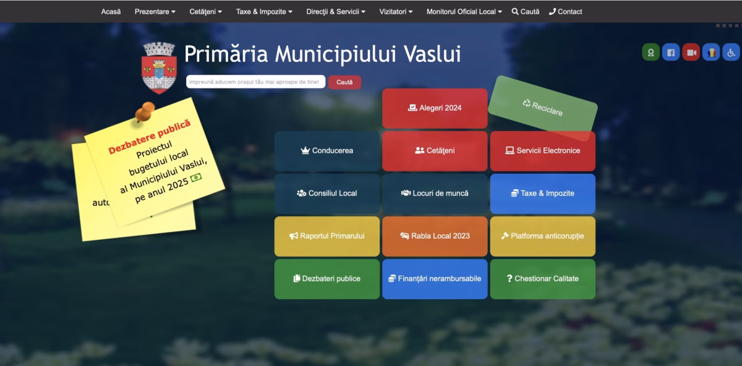Expand the Prezentare dropdown menu
The height and width of the screenshot is (366, 742).
[x=155, y=11]
